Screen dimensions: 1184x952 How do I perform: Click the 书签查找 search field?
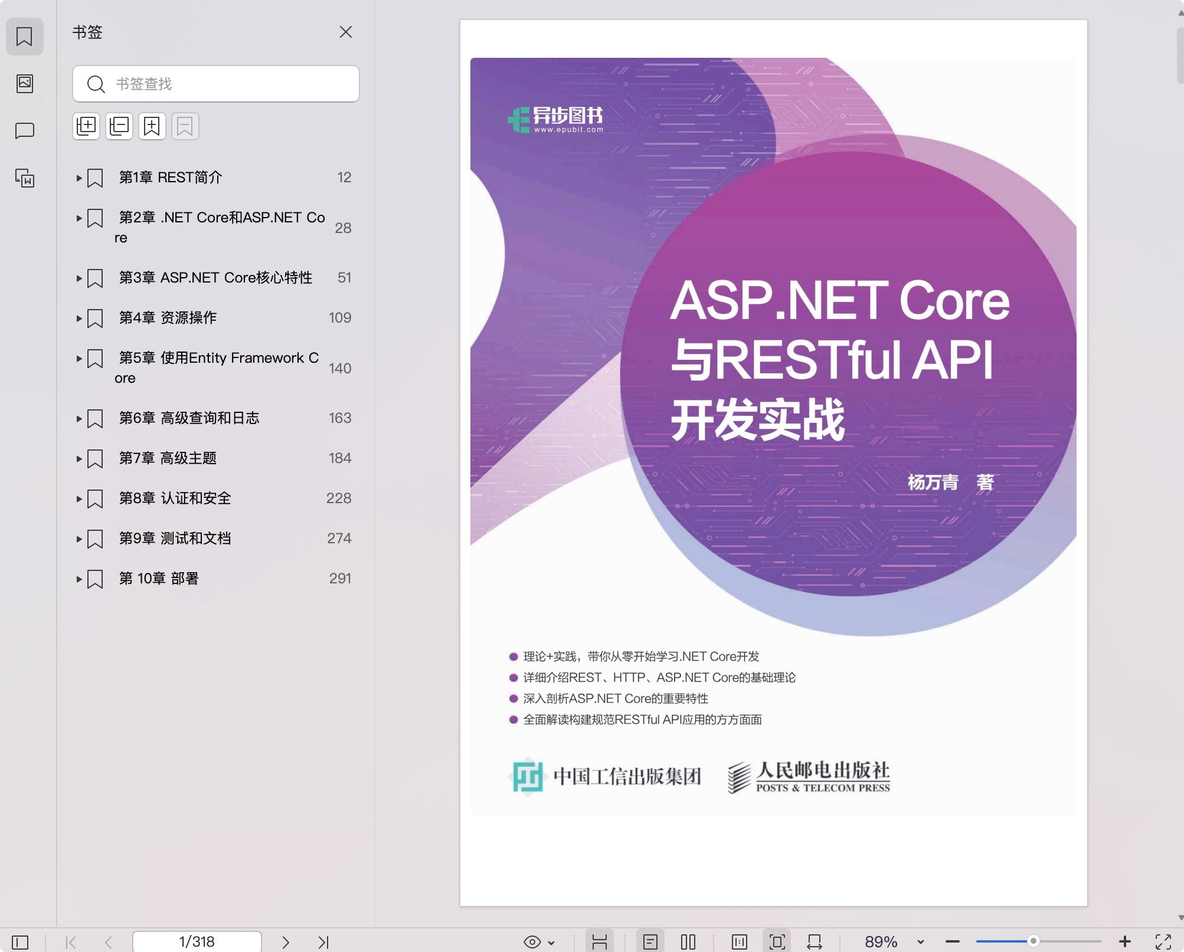pos(216,84)
